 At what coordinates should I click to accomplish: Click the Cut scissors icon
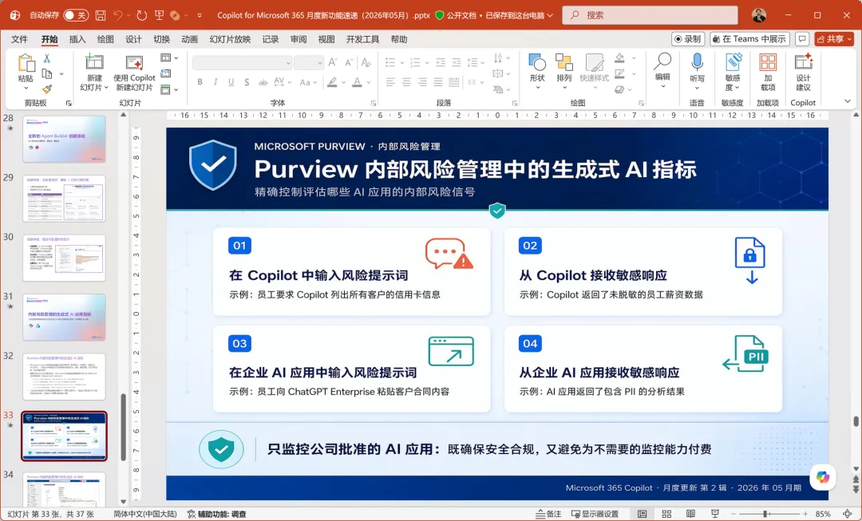pyautogui.click(x=47, y=58)
